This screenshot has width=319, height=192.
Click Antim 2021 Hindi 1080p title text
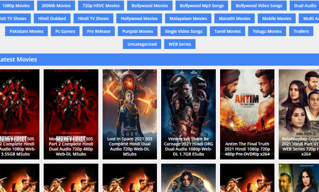pos(247,149)
